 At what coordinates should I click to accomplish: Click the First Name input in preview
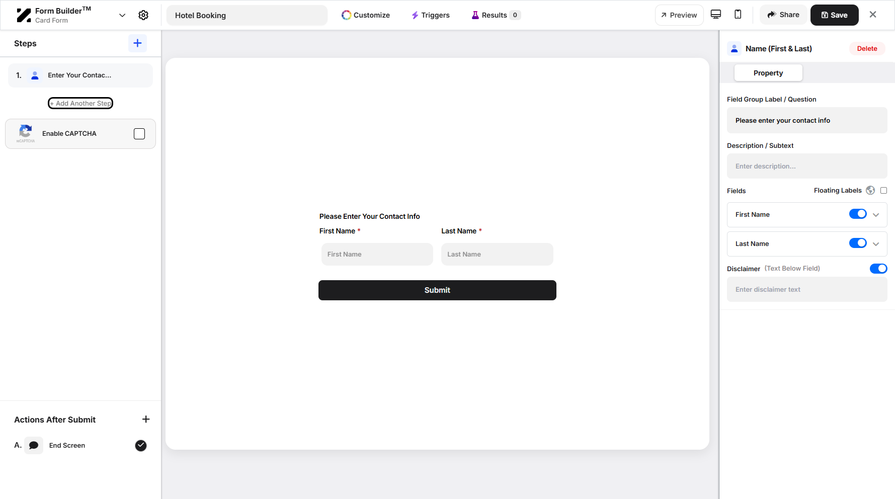[x=377, y=254]
